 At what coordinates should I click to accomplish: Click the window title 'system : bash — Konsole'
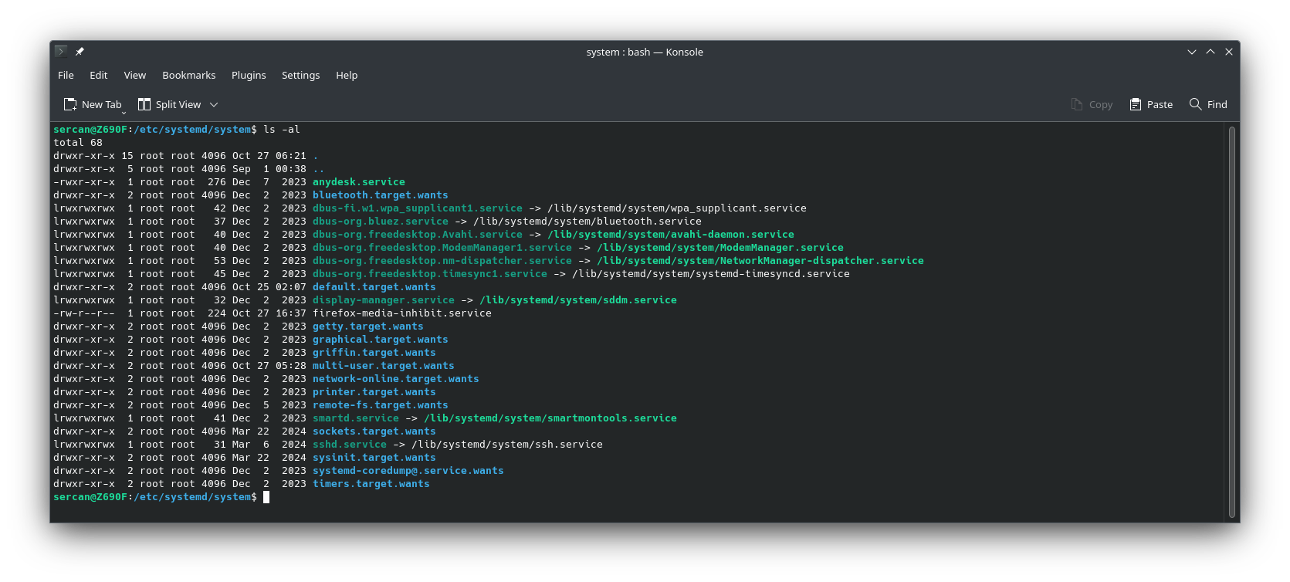coord(645,52)
